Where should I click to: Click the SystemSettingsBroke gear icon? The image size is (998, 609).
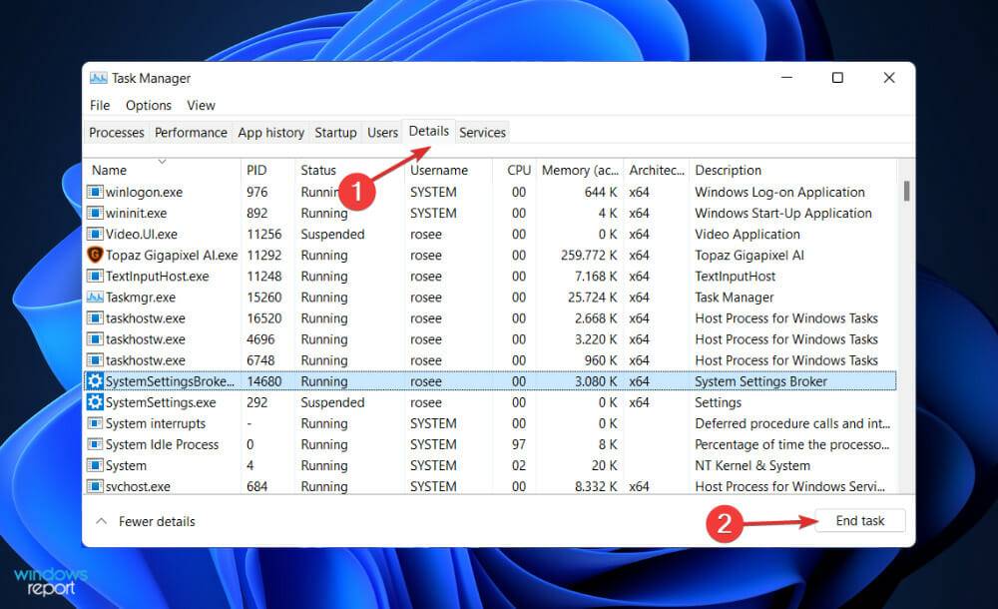[x=97, y=380]
